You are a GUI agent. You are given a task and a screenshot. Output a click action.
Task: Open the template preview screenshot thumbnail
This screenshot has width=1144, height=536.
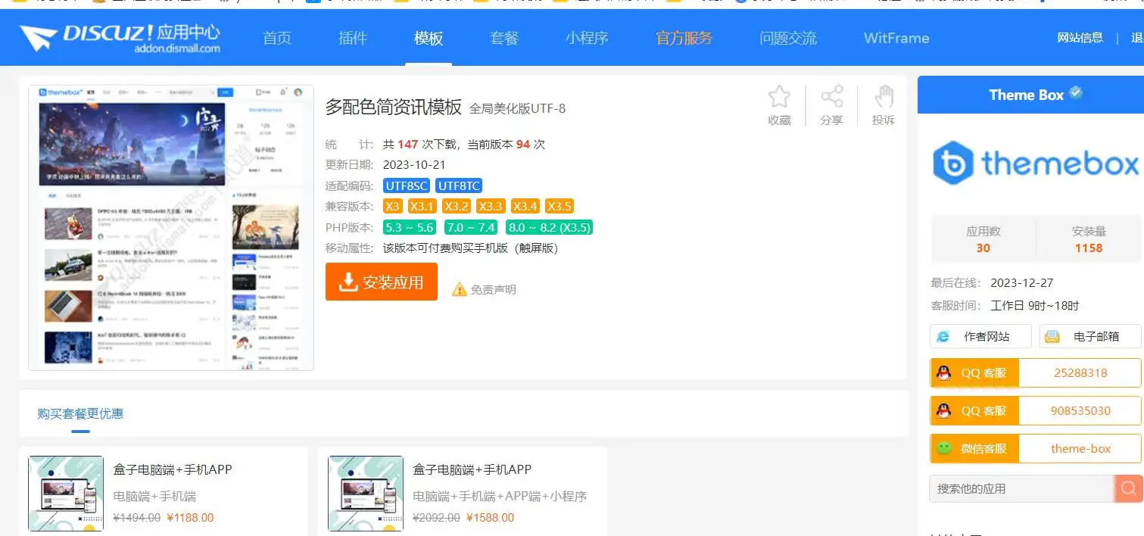pos(171,228)
